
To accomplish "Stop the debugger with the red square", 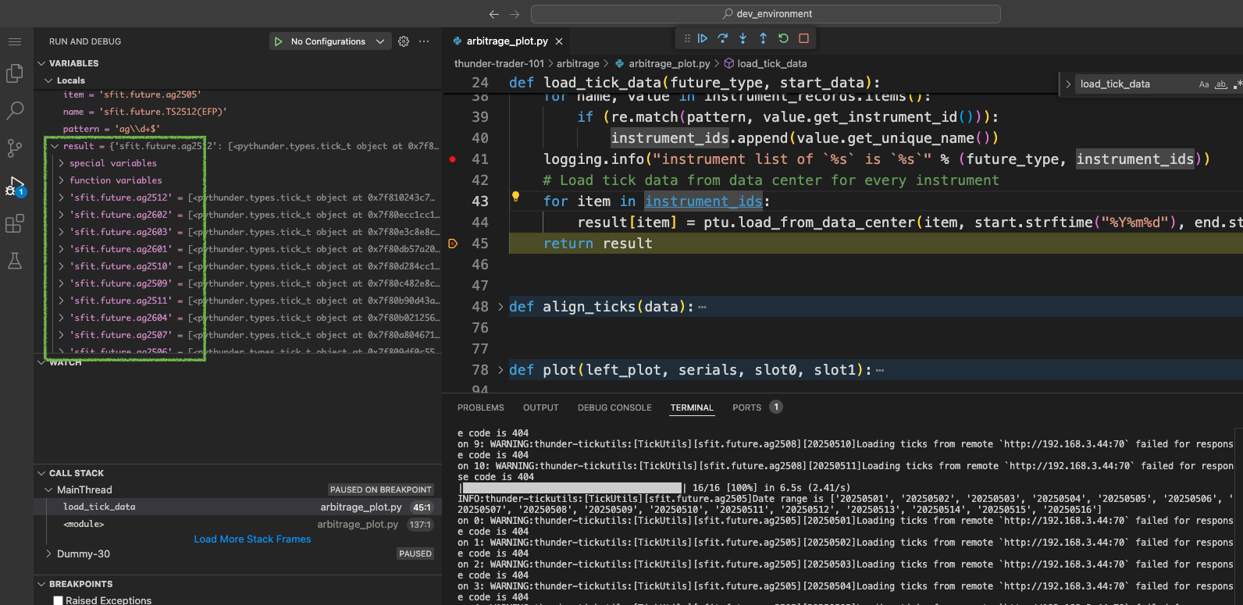I will point(803,38).
